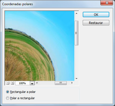
Task: Click the preview's scroll up arrow
Action: pyautogui.click(x=76, y=13)
